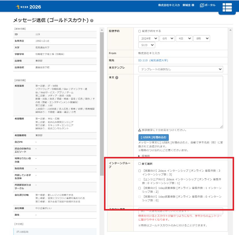Click the left profile panel scrollbar thumb
The width and height of the screenshot is (239, 235).
pyautogui.click(x=102, y=104)
